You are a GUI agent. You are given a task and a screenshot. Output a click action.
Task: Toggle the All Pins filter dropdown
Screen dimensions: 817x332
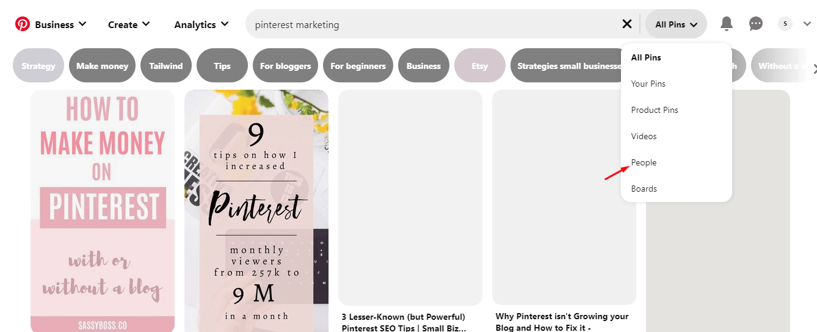click(x=676, y=24)
